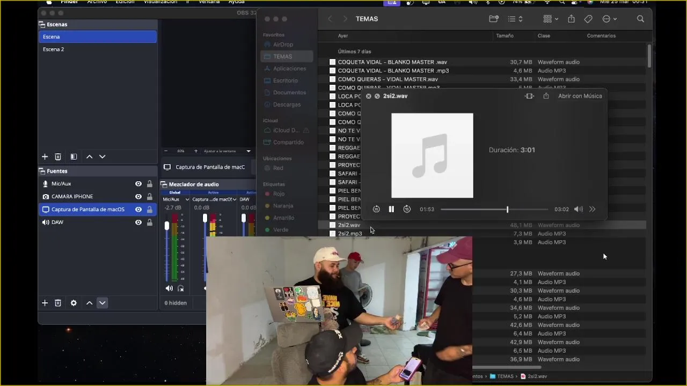Go back in Finder navigation
Viewport: 687px width, 386px height.
click(x=330, y=19)
